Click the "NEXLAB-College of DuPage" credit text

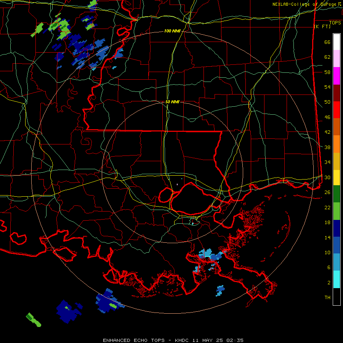305,4
